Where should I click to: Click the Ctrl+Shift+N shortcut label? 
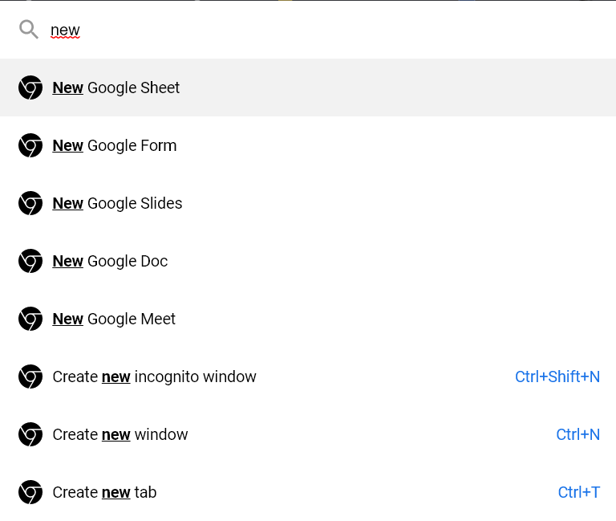tap(557, 377)
